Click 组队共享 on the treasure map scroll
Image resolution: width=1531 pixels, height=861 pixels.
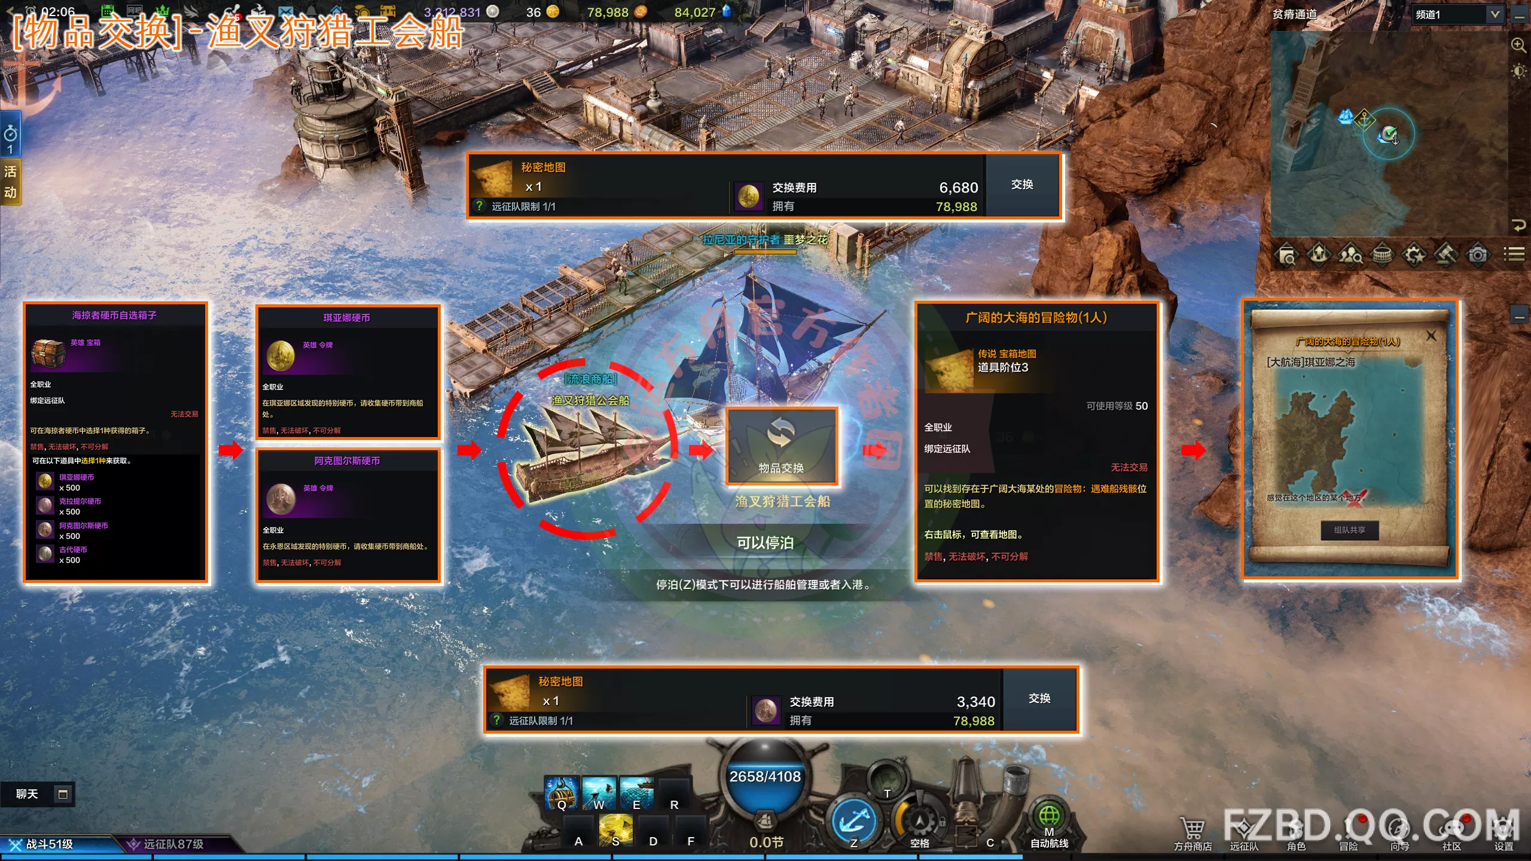(x=1349, y=530)
